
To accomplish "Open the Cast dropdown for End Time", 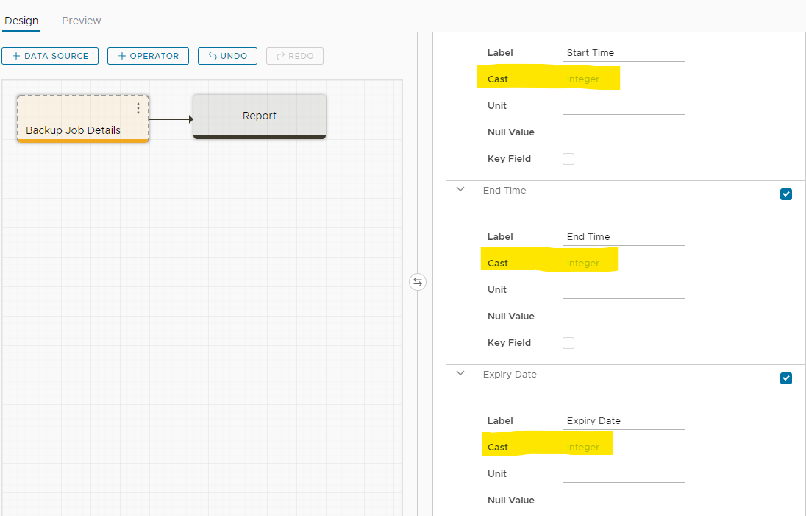I will (x=623, y=264).
